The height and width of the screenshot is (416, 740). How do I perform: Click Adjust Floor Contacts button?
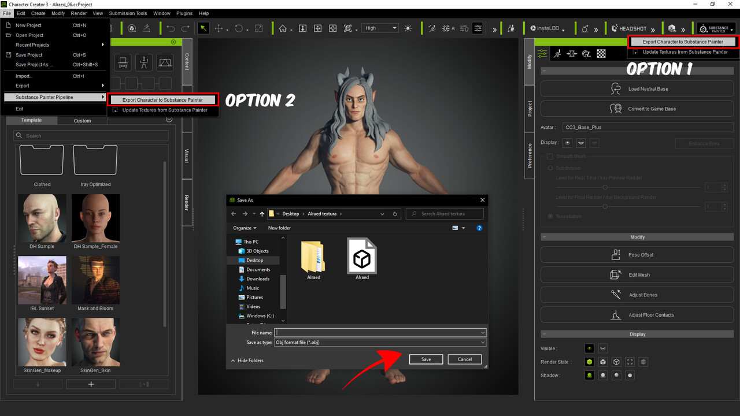click(x=637, y=315)
